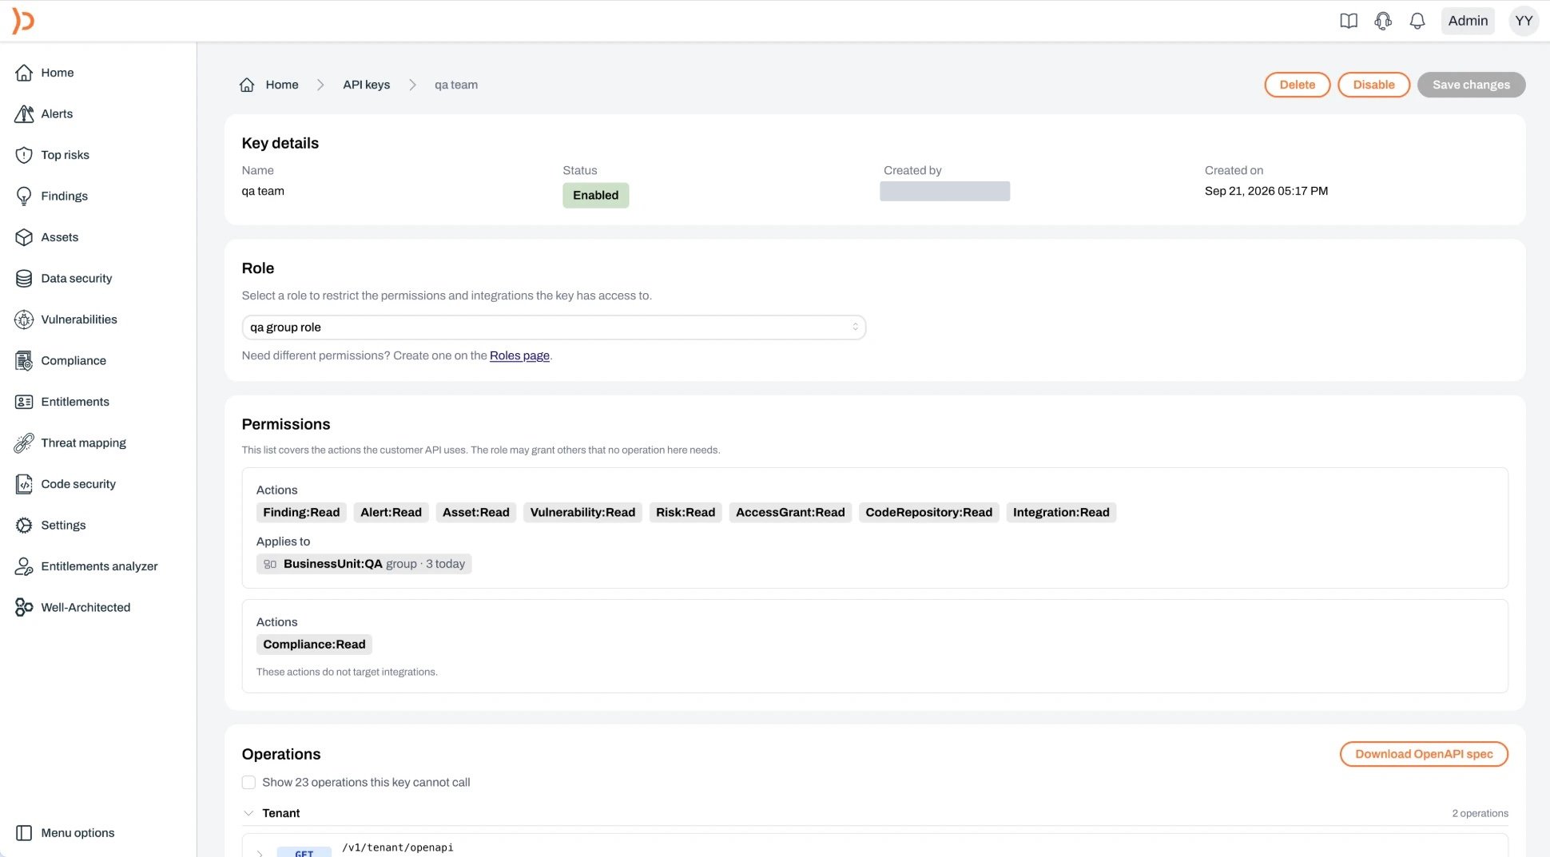Click the Compliance checklist icon
Viewport: 1550px width, 857px height.
coord(24,360)
